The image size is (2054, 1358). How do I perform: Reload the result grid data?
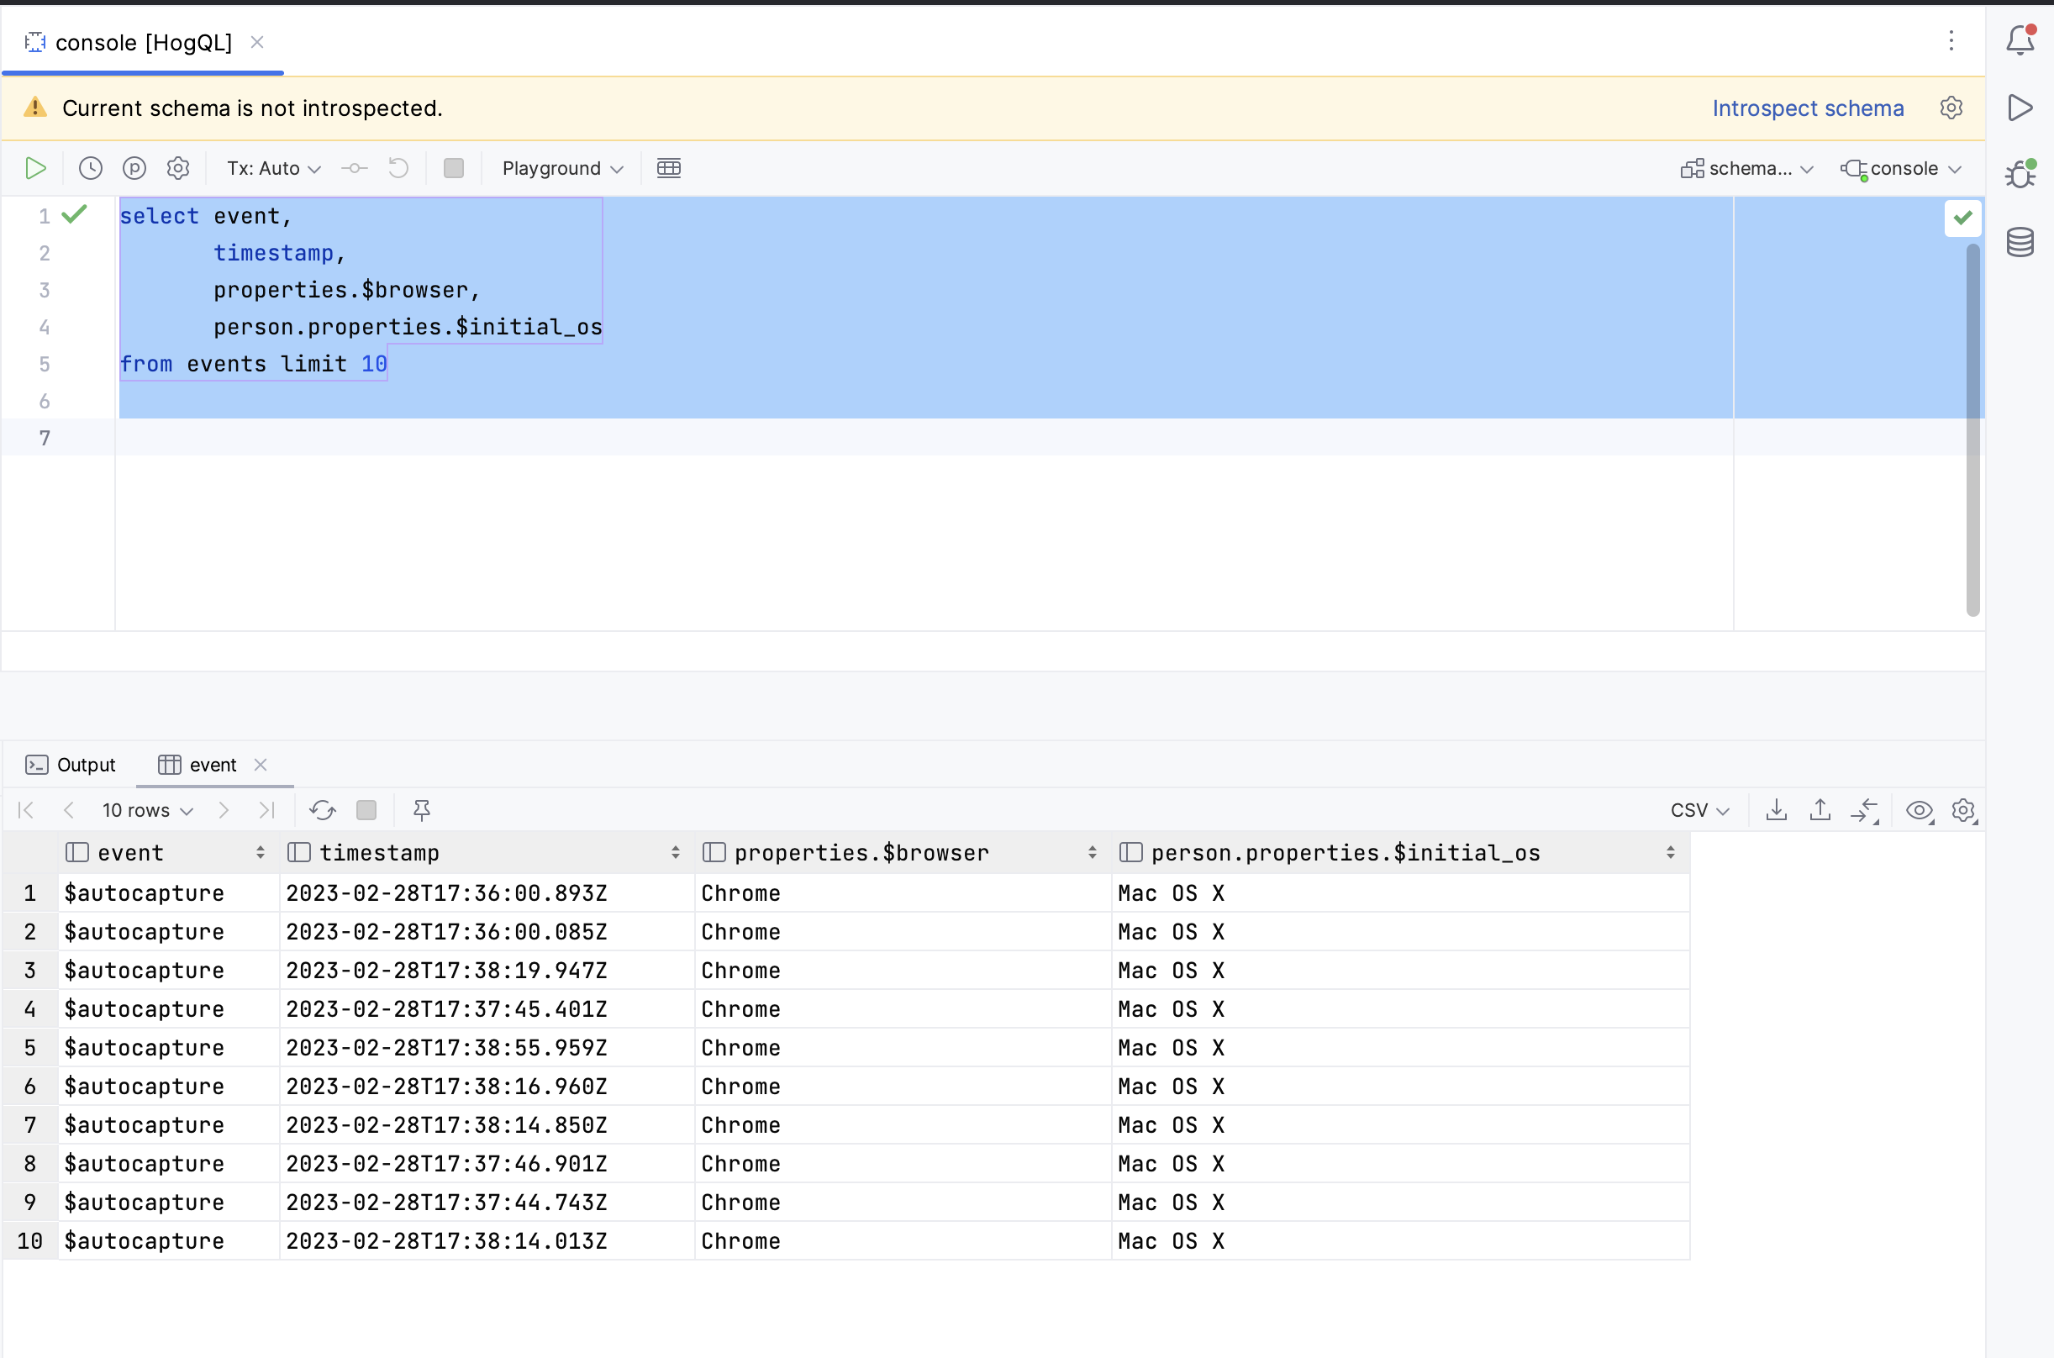coord(322,810)
